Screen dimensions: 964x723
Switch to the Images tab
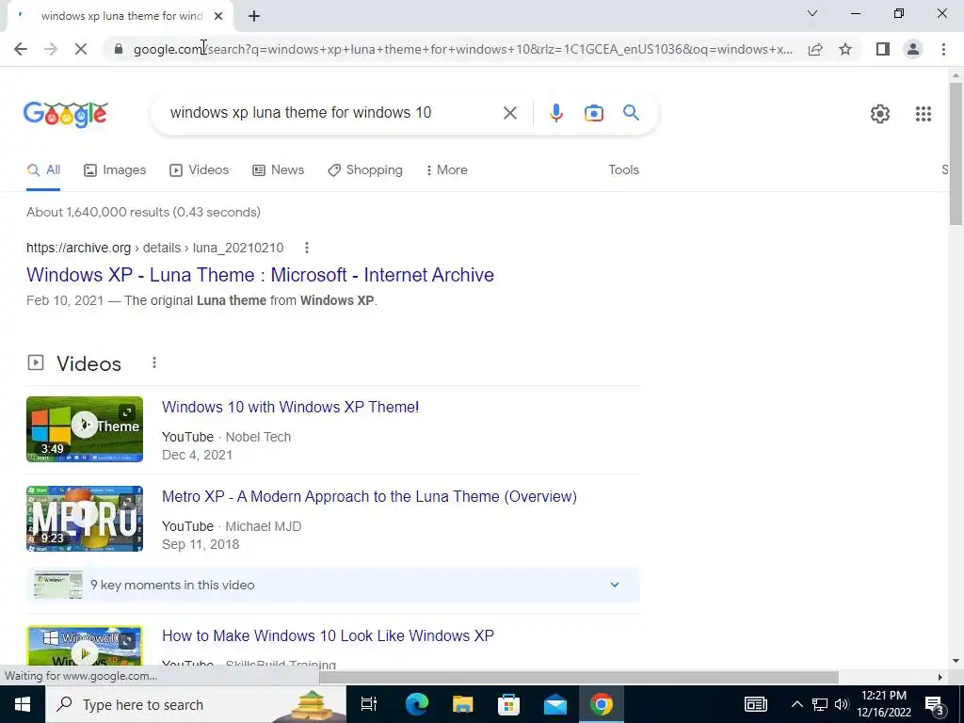(x=115, y=170)
